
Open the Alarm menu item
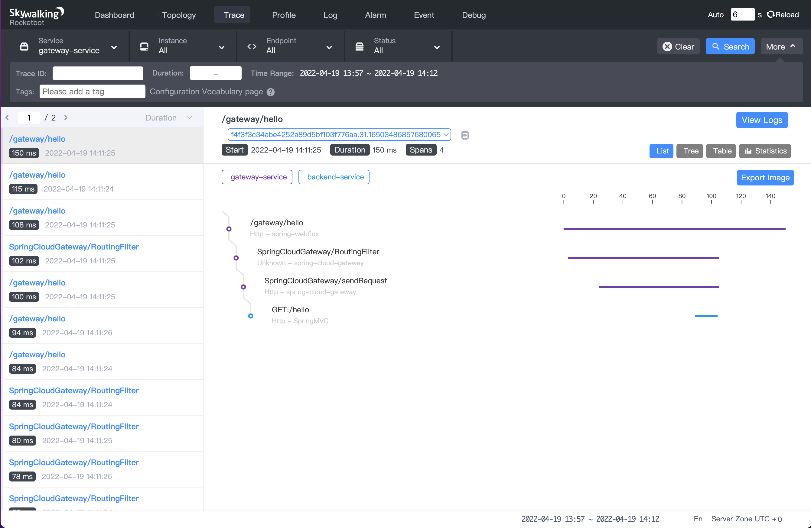click(376, 15)
